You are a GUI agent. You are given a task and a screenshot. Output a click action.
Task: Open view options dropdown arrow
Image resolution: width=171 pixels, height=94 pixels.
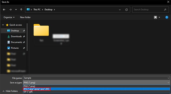point(159,17)
